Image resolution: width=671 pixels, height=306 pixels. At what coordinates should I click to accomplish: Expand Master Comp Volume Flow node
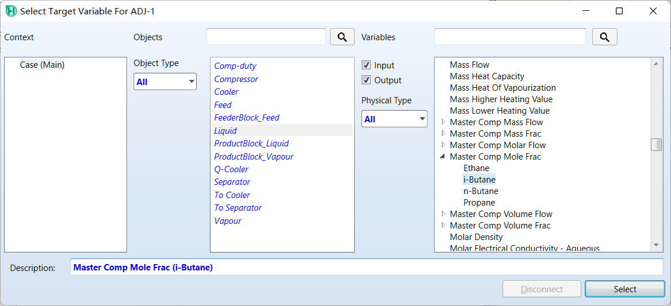click(x=443, y=214)
